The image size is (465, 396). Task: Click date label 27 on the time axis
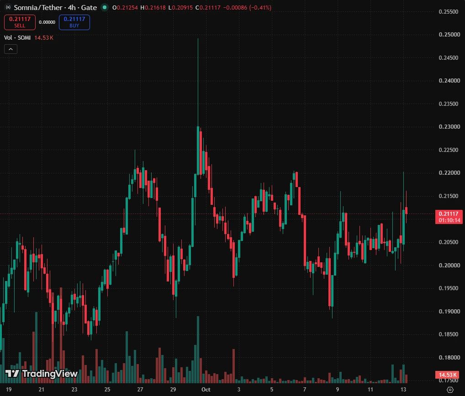tap(140, 390)
